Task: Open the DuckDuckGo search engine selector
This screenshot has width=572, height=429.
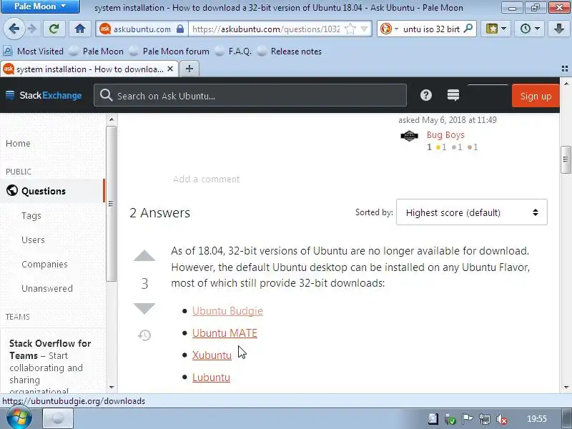Action: click(x=389, y=29)
